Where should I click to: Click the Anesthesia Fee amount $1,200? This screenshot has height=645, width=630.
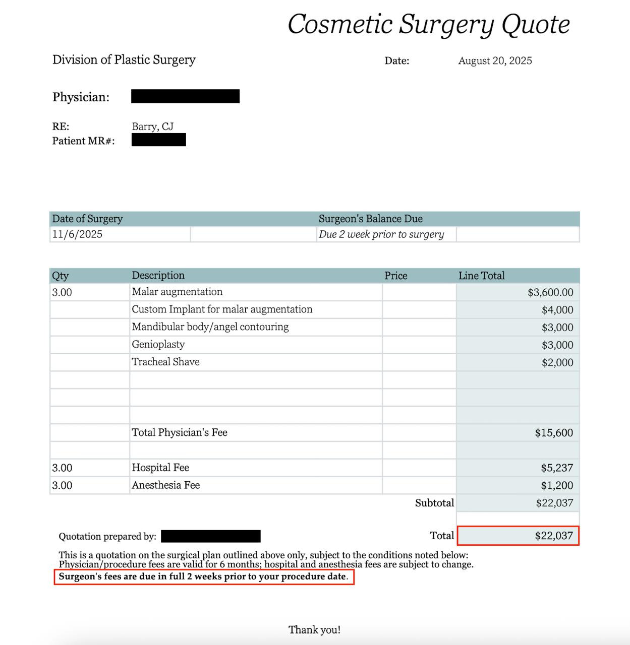click(x=557, y=486)
